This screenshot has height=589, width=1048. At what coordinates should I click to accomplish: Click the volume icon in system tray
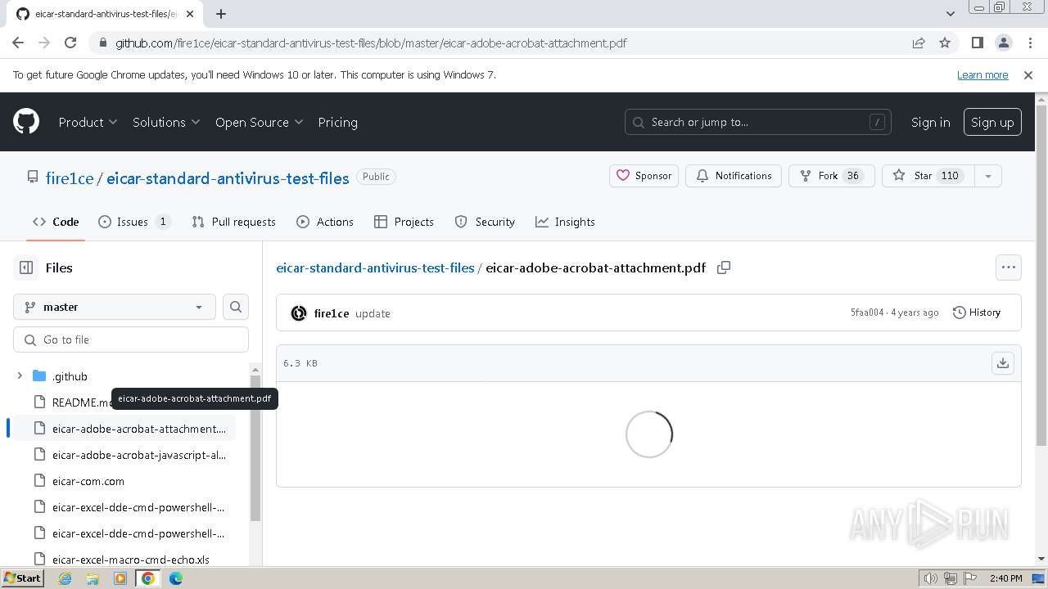click(931, 578)
